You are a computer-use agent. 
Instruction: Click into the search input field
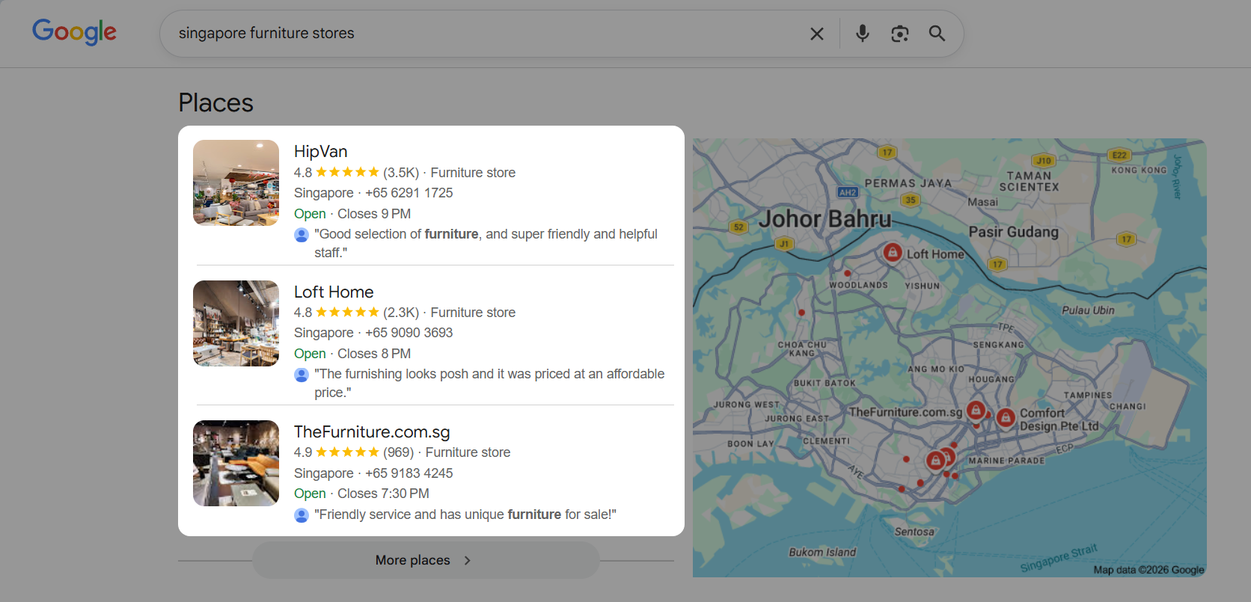click(479, 34)
